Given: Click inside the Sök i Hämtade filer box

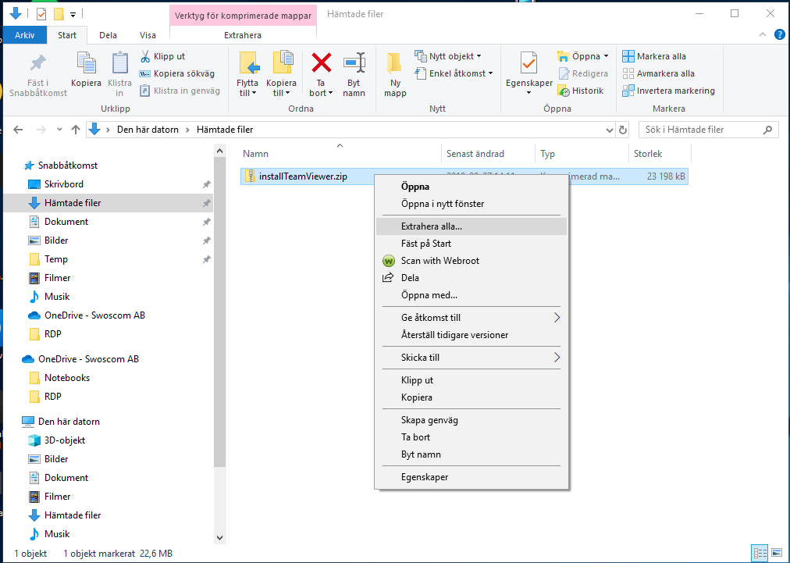Looking at the screenshot, I should click(x=703, y=130).
